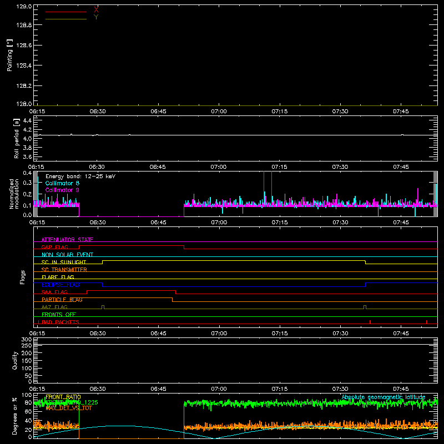The width and height of the screenshot is (444, 444).
Task: Click the 128.6 tick on Pointing axis
Action: 24,46
